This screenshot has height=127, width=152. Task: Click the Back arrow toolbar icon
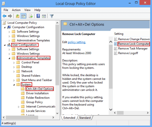point(5,16)
